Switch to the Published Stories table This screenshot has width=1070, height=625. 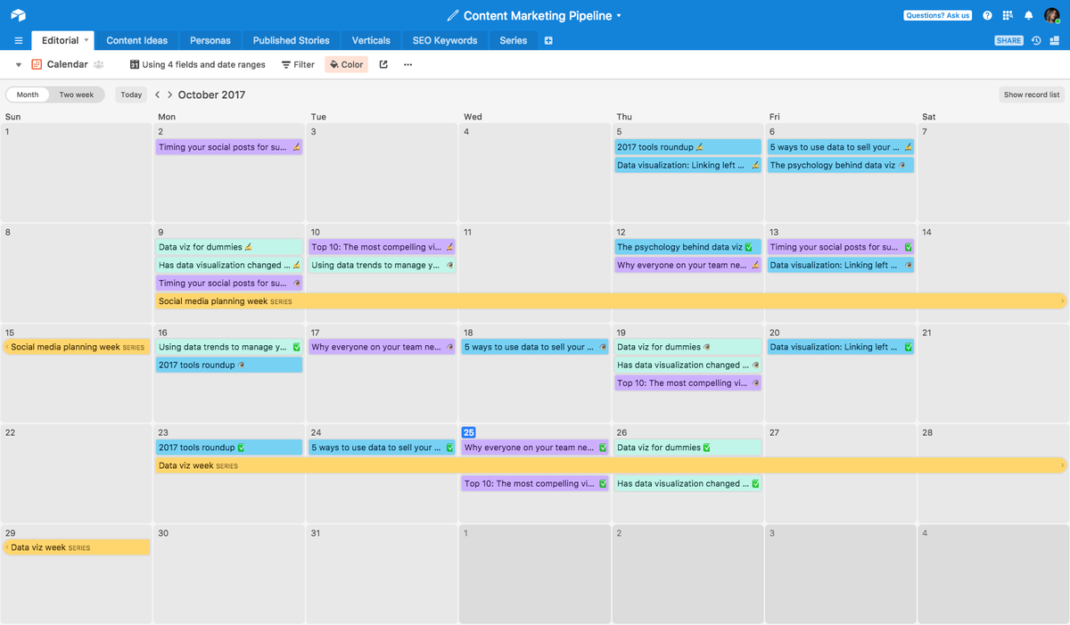(291, 40)
